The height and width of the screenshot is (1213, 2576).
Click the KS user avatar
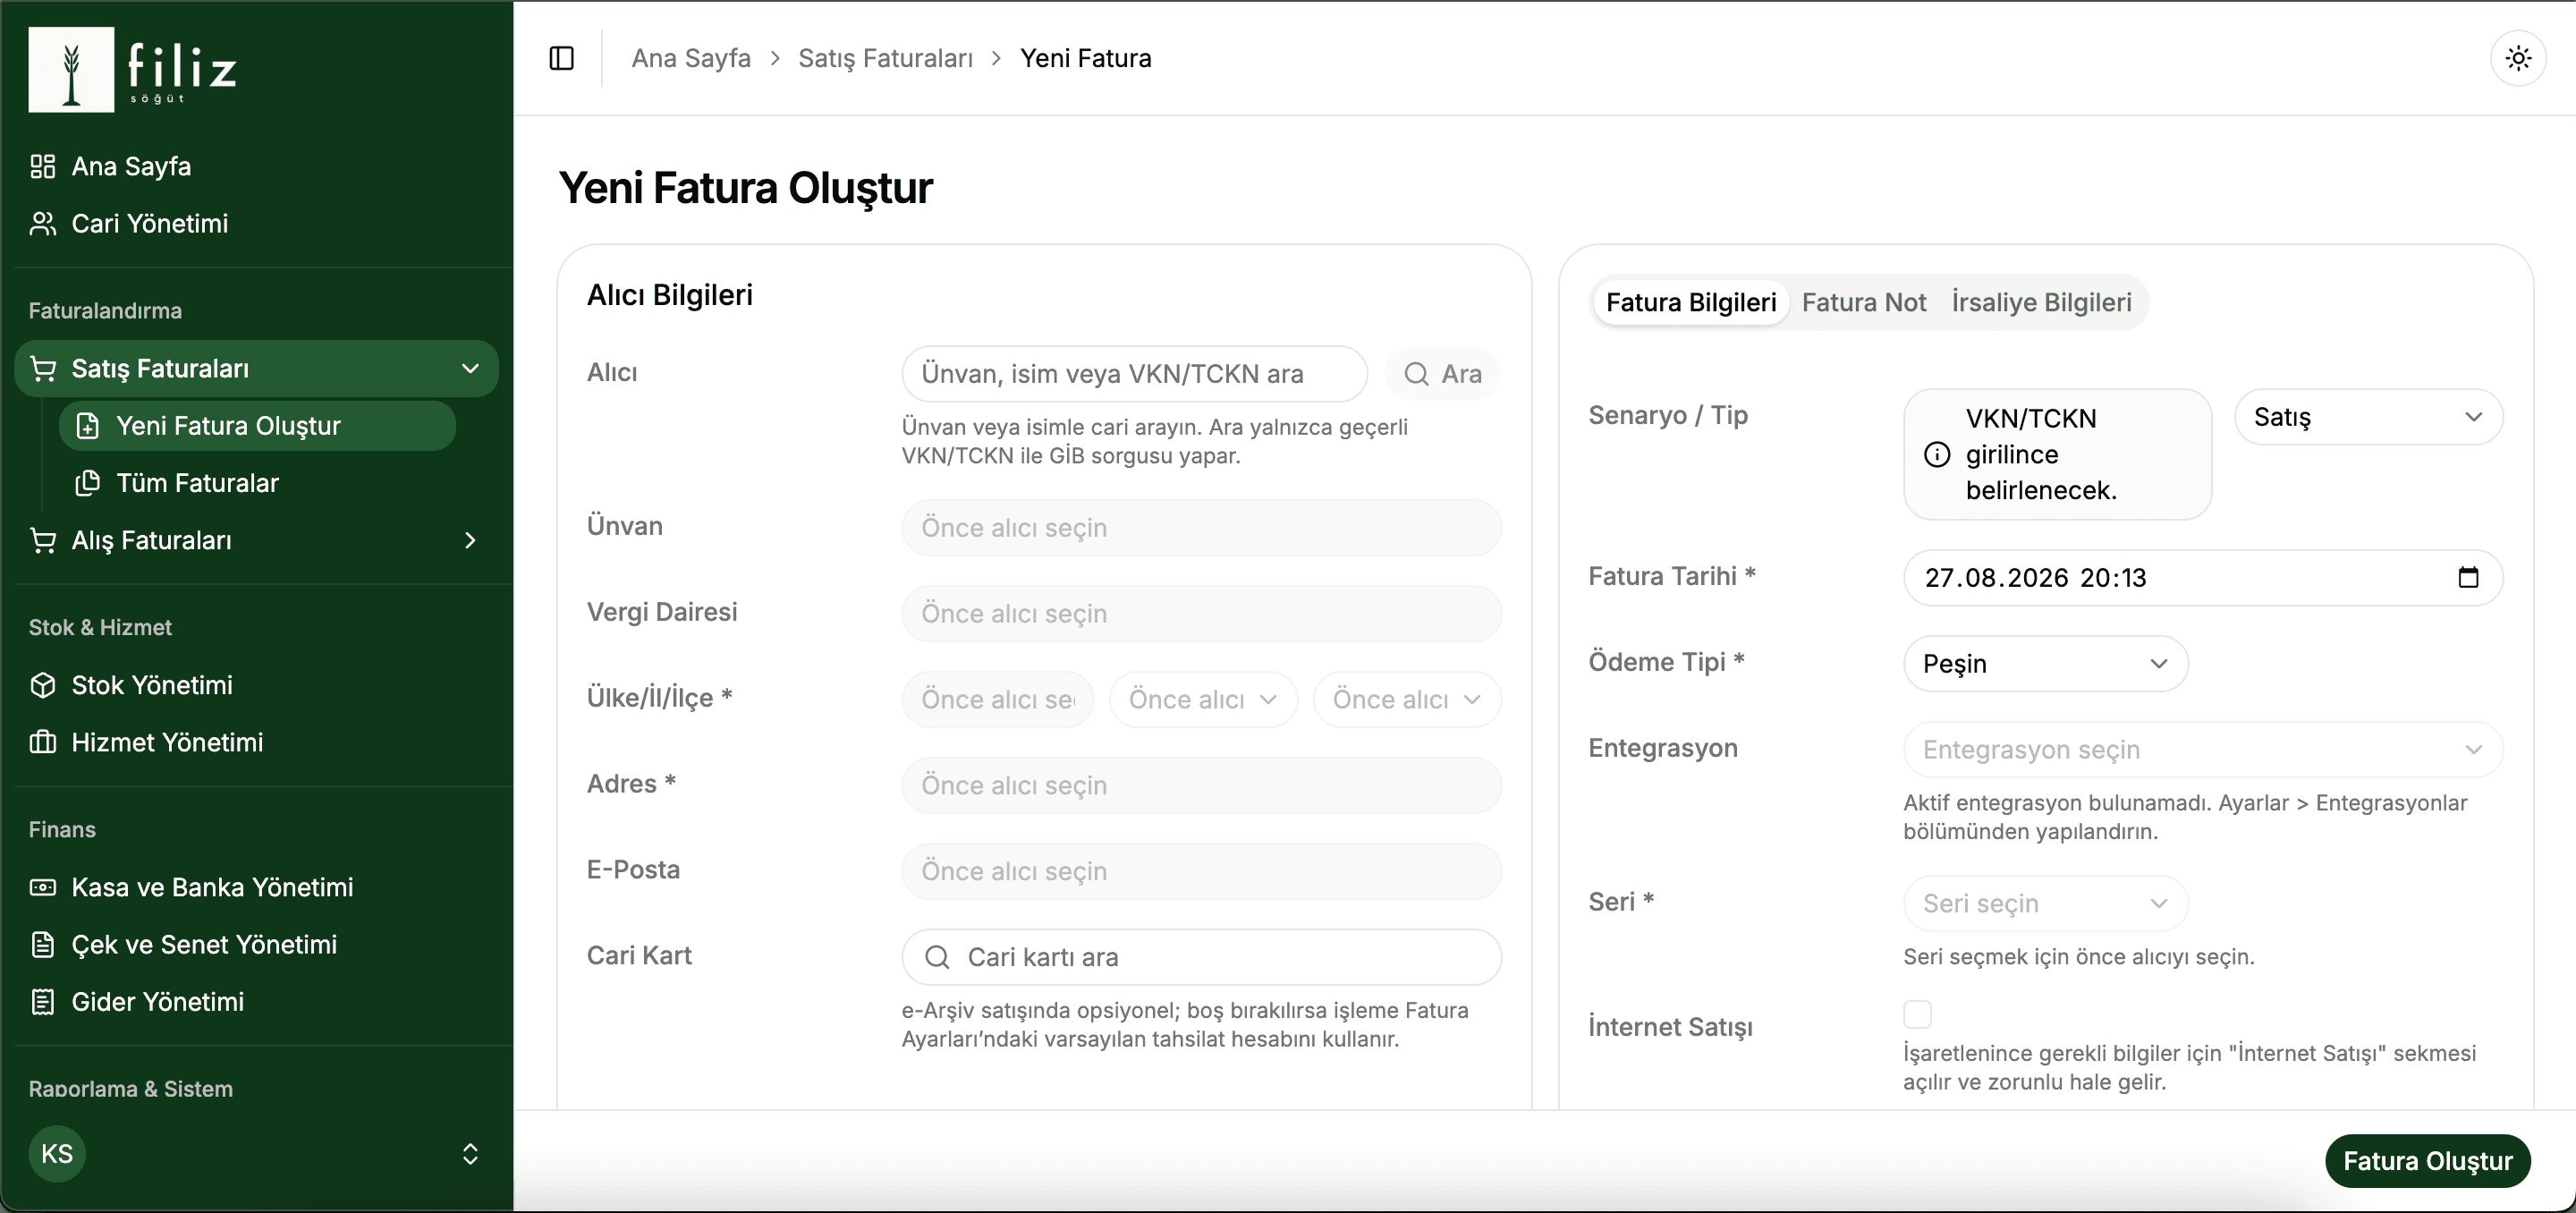coord(57,1154)
